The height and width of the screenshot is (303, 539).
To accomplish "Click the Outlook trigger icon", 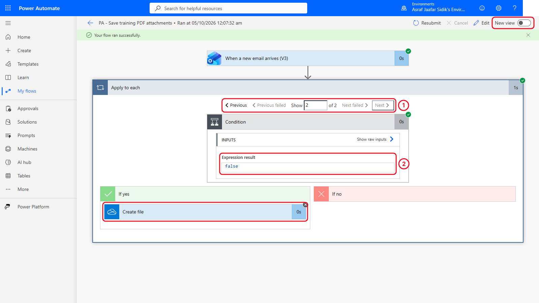I will click(214, 58).
